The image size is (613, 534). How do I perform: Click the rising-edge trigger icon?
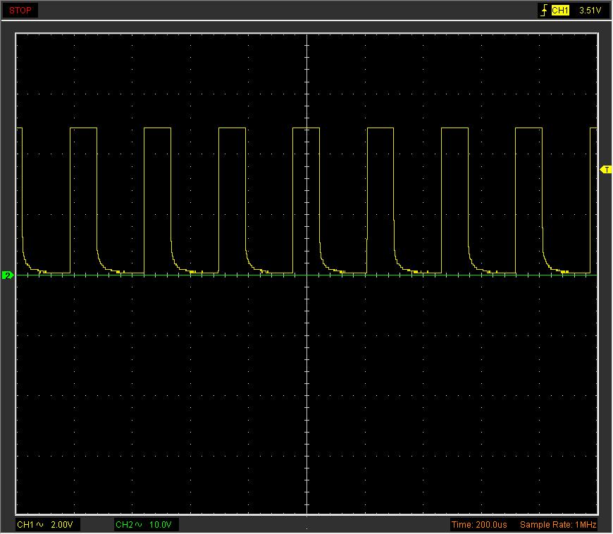[x=543, y=11]
